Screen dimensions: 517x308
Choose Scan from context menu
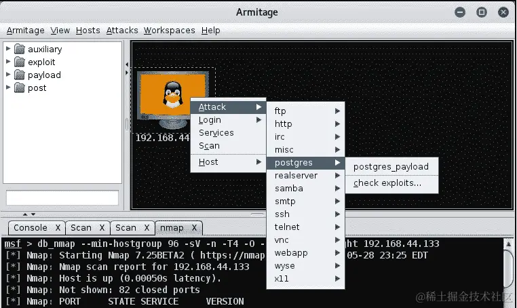point(228,145)
